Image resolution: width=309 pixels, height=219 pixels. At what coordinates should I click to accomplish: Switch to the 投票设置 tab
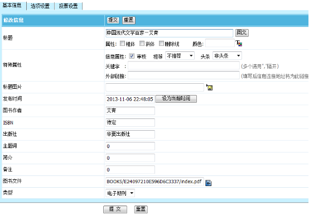(68, 6)
